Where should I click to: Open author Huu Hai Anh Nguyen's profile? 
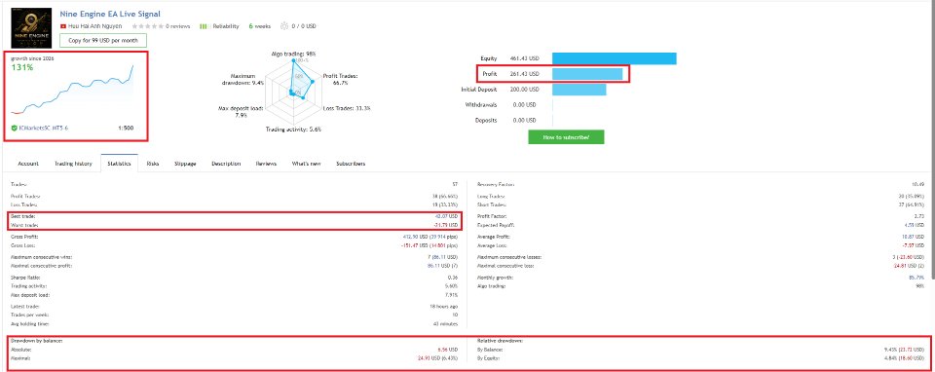[94, 26]
